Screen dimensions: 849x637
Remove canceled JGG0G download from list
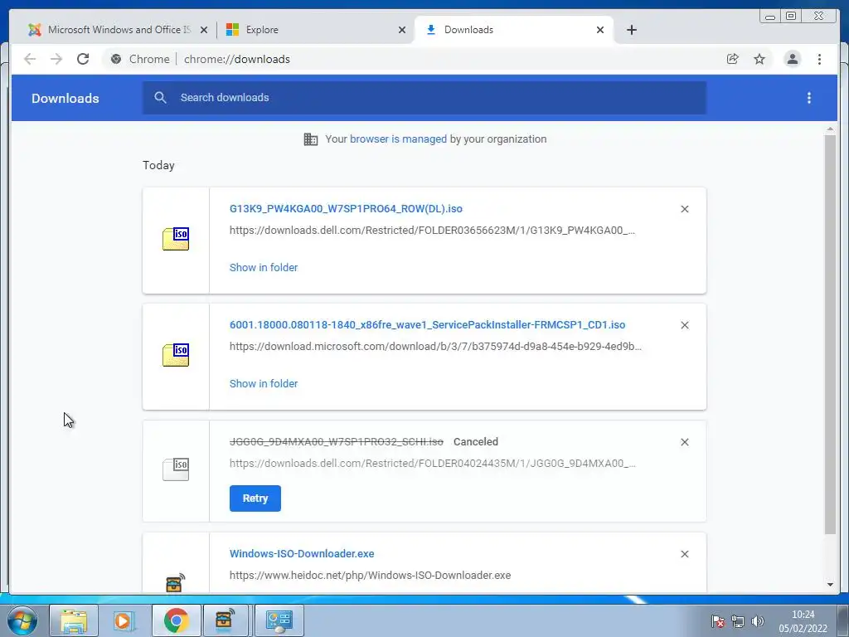pyautogui.click(x=685, y=442)
